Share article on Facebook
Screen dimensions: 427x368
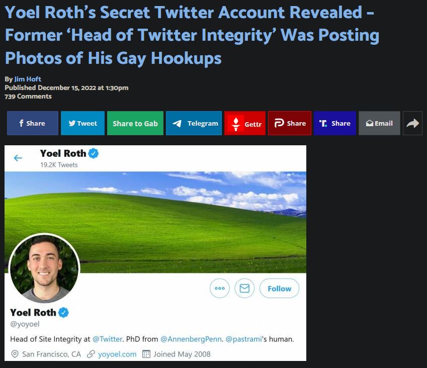(32, 123)
